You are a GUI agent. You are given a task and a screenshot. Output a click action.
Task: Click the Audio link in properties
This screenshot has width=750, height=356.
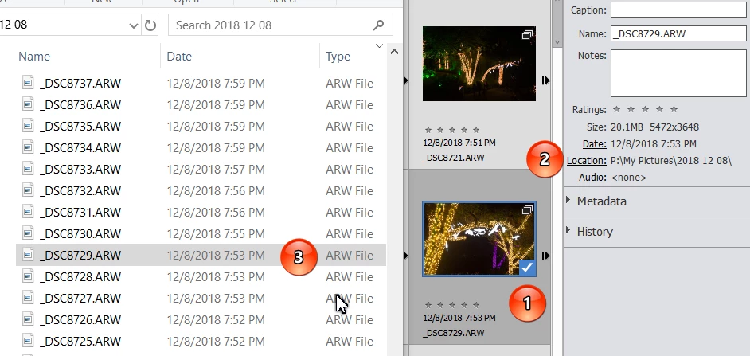[x=592, y=178]
